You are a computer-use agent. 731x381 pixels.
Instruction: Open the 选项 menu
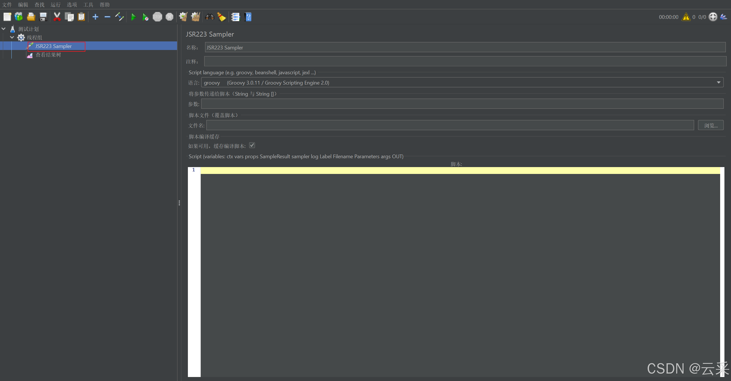72,5
